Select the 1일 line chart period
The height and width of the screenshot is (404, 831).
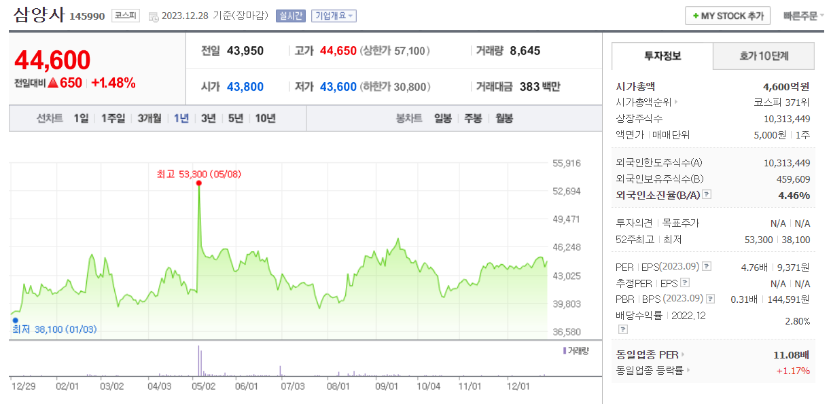[x=82, y=118]
